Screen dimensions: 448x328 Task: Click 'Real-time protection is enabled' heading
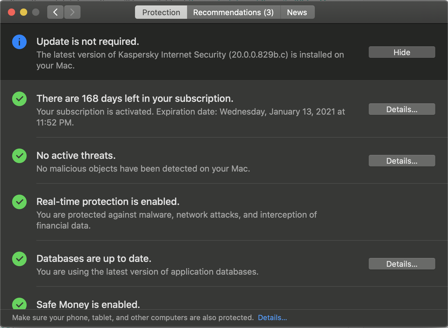coord(108,202)
